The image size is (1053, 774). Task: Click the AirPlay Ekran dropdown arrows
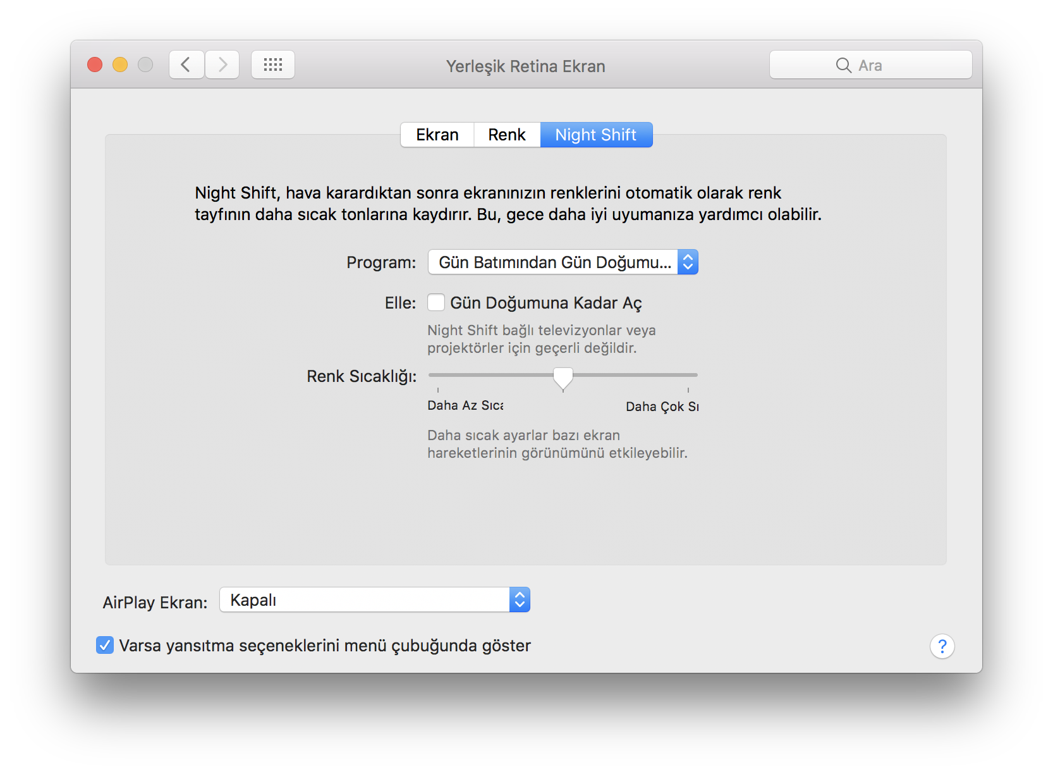point(520,599)
